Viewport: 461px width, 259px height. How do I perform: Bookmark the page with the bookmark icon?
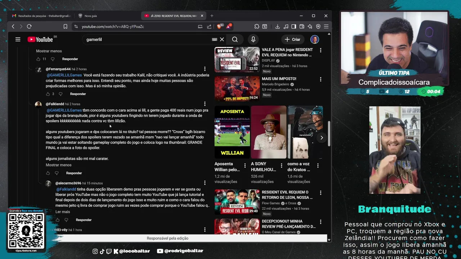tap(65, 26)
